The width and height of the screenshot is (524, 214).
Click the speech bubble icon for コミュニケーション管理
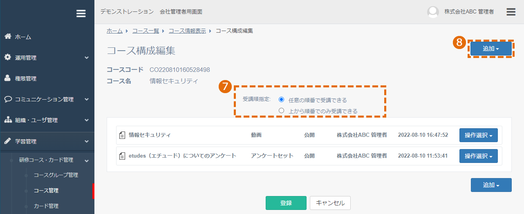pyautogui.click(x=8, y=99)
